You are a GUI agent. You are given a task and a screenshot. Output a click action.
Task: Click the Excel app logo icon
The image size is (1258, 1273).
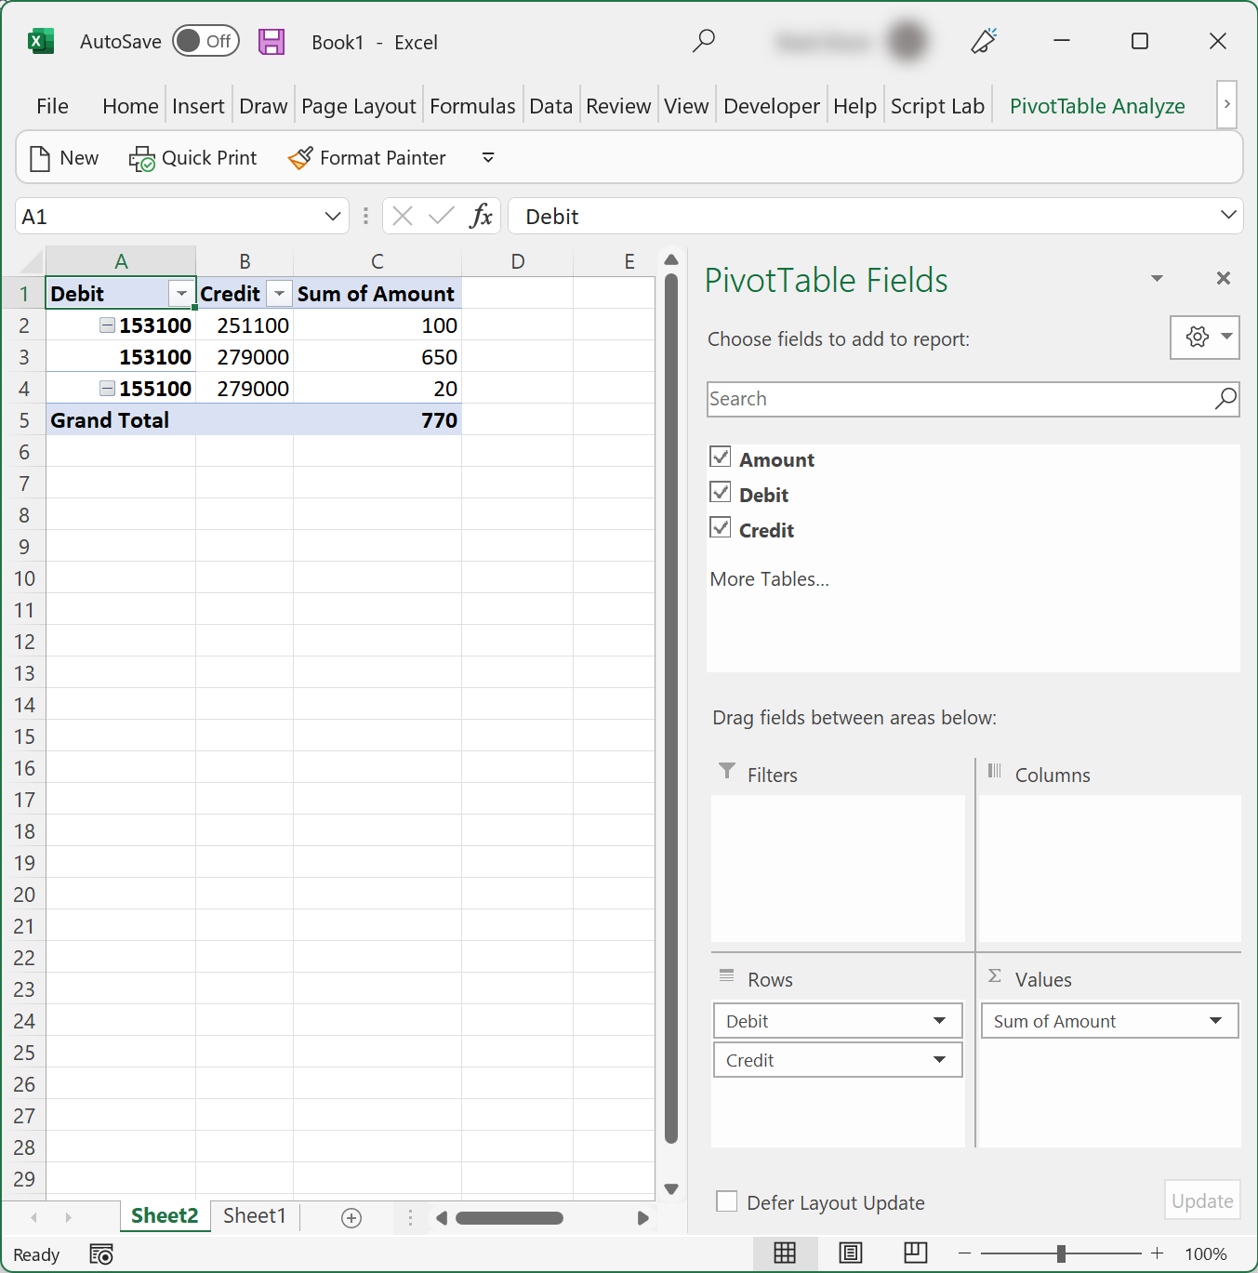(40, 42)
